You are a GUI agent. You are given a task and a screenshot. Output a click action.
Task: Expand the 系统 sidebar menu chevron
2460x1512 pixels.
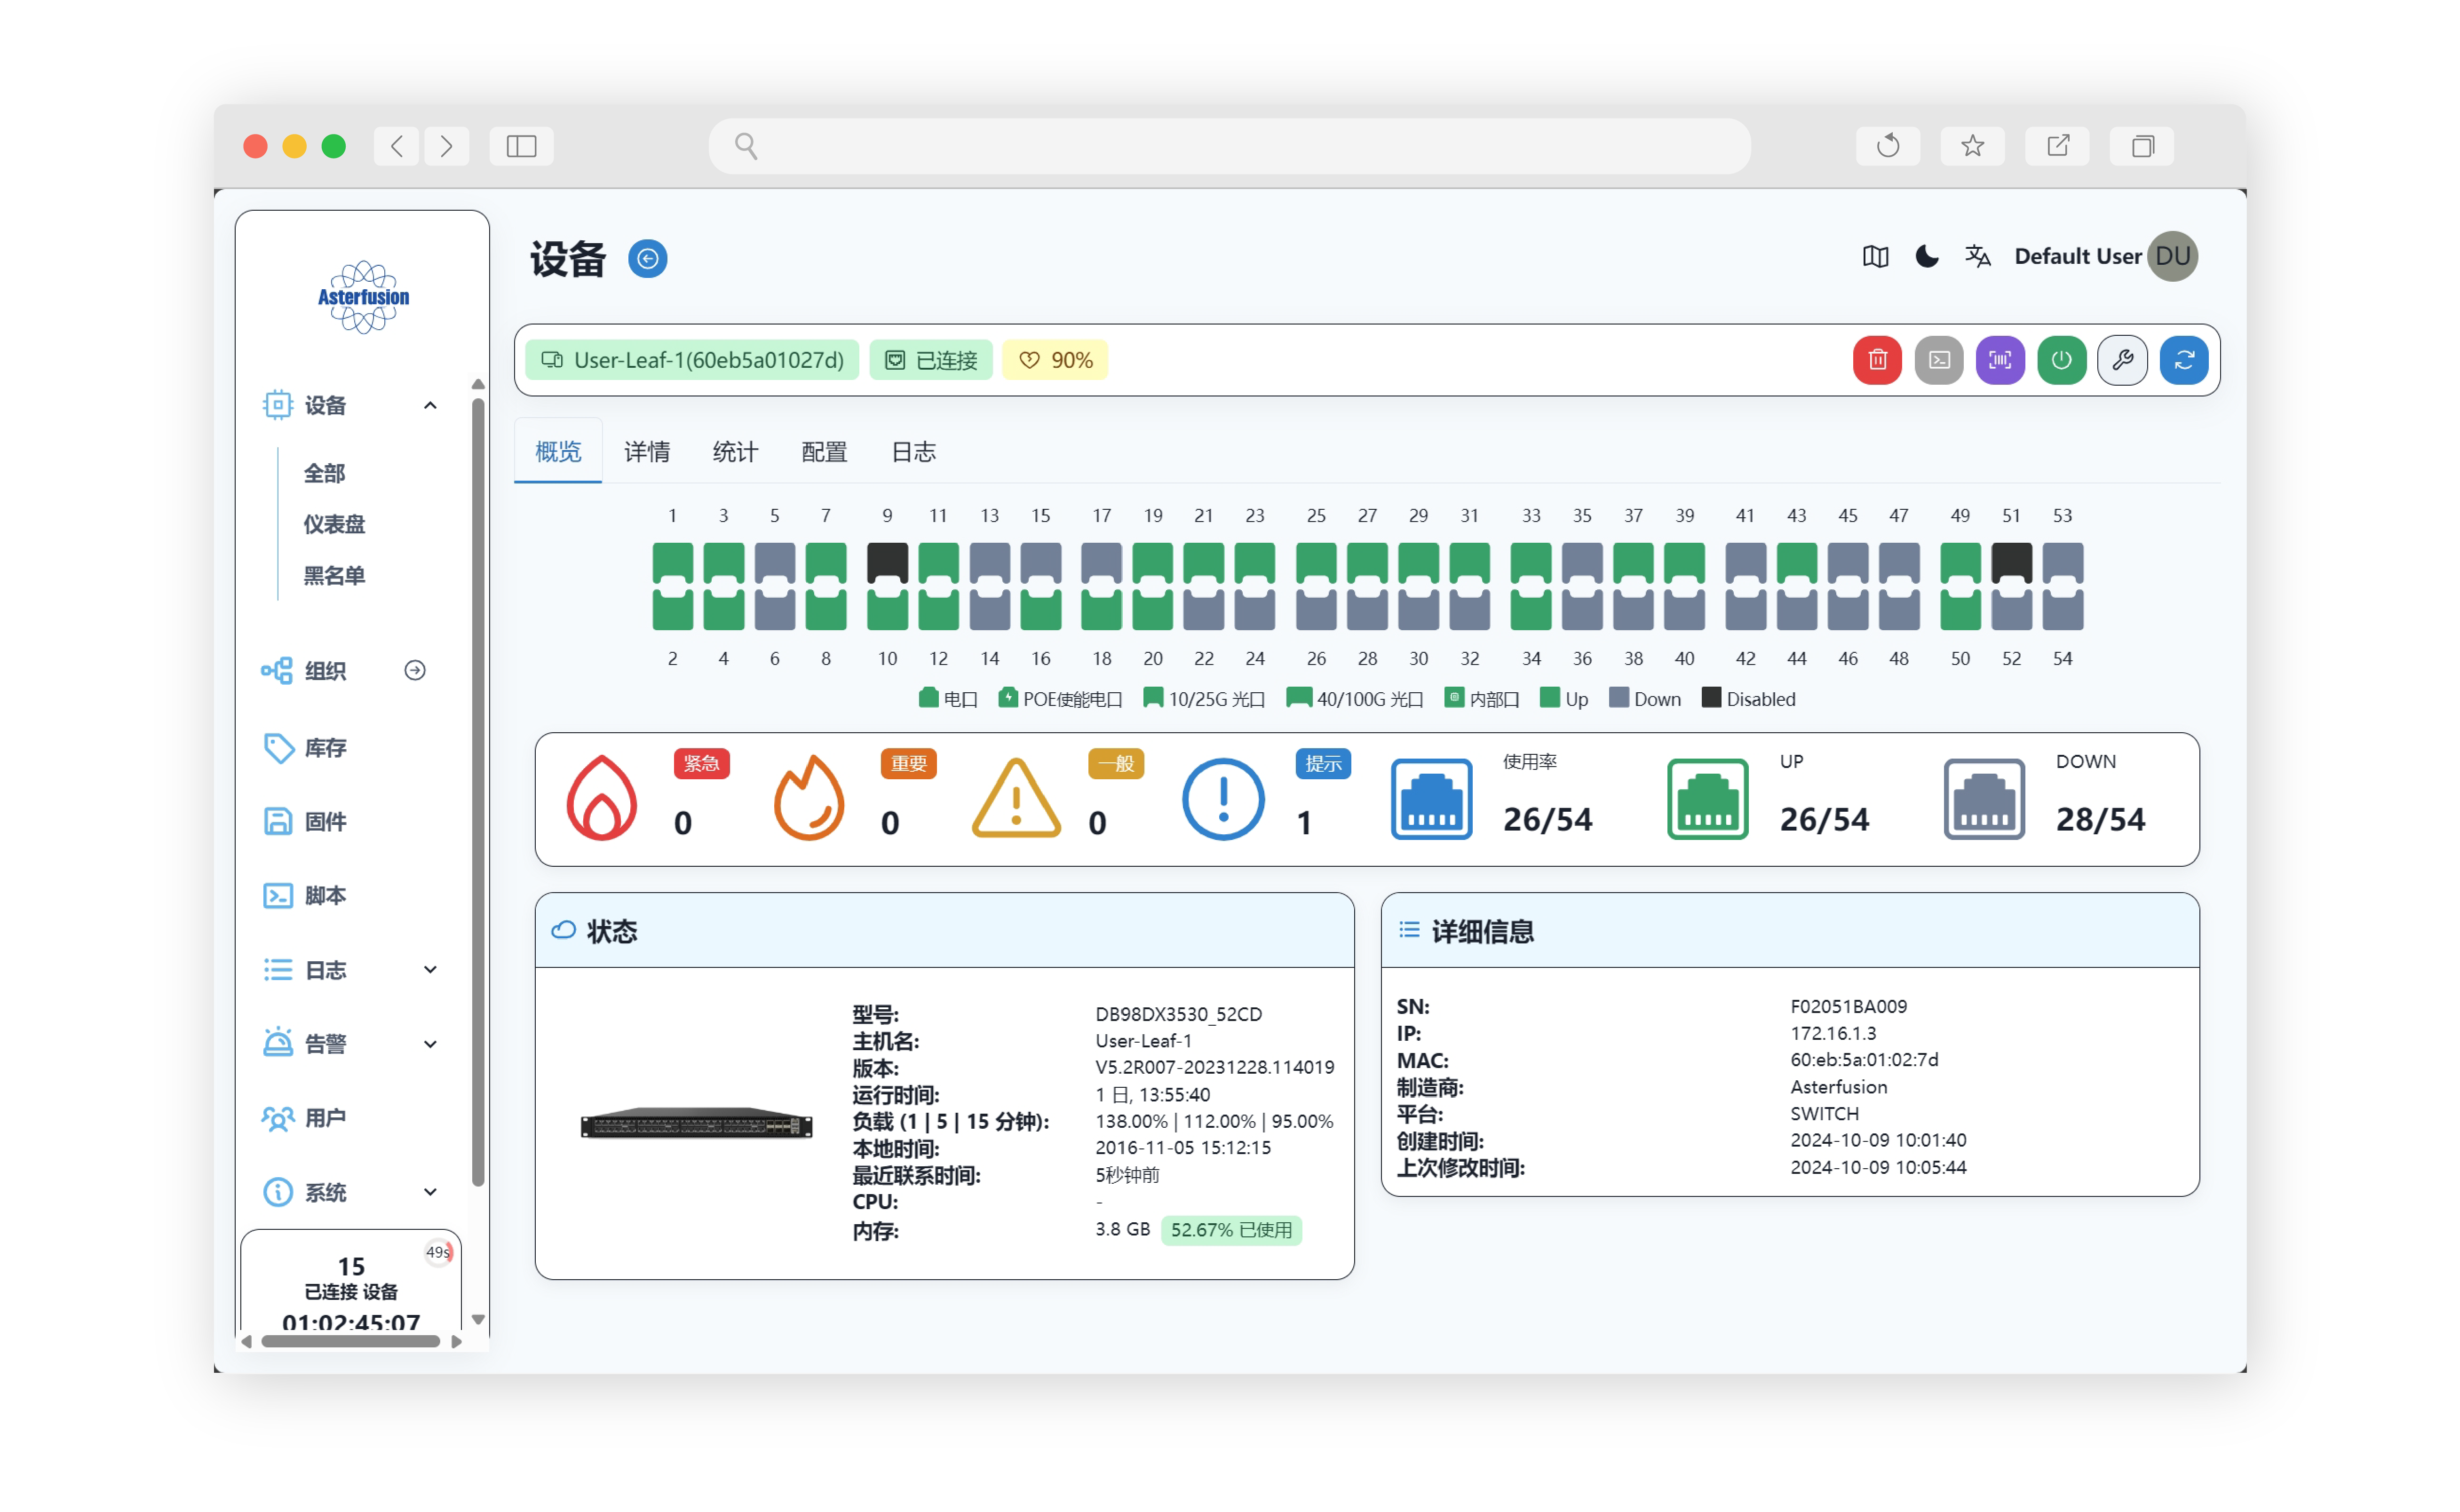pyautogui.click(x=430, y=1192)
